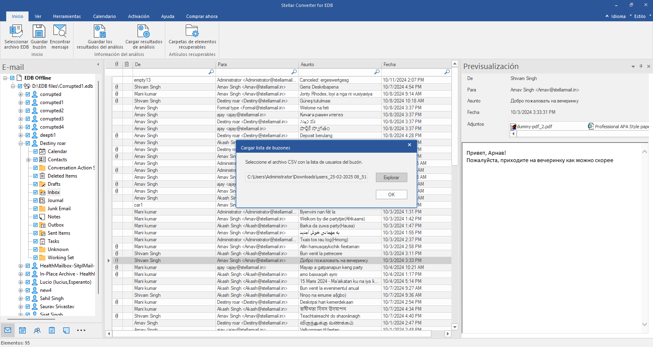Select Inbox folder in tree

pos(53,192)
